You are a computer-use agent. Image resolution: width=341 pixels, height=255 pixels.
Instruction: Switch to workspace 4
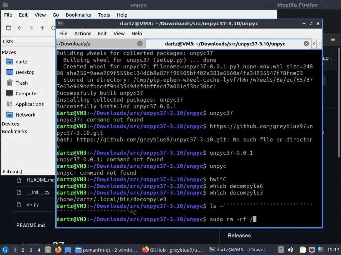pos(39,250)
